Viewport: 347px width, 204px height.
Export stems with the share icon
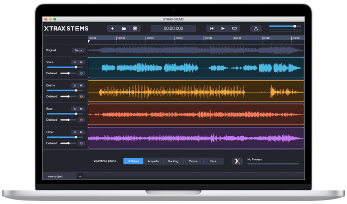pos(256,28)
